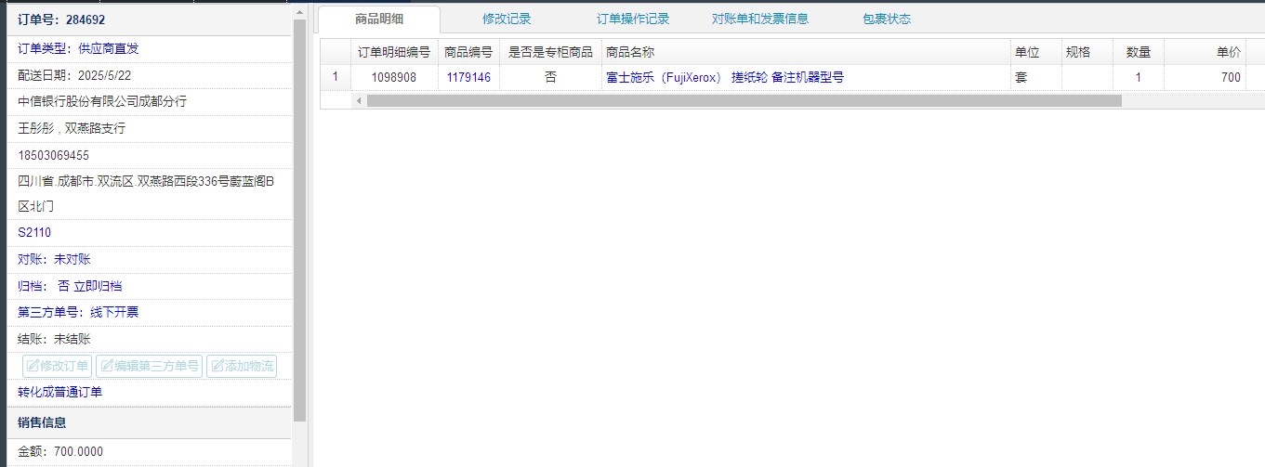Click the phone number 18503069455

tap(54, 155)
